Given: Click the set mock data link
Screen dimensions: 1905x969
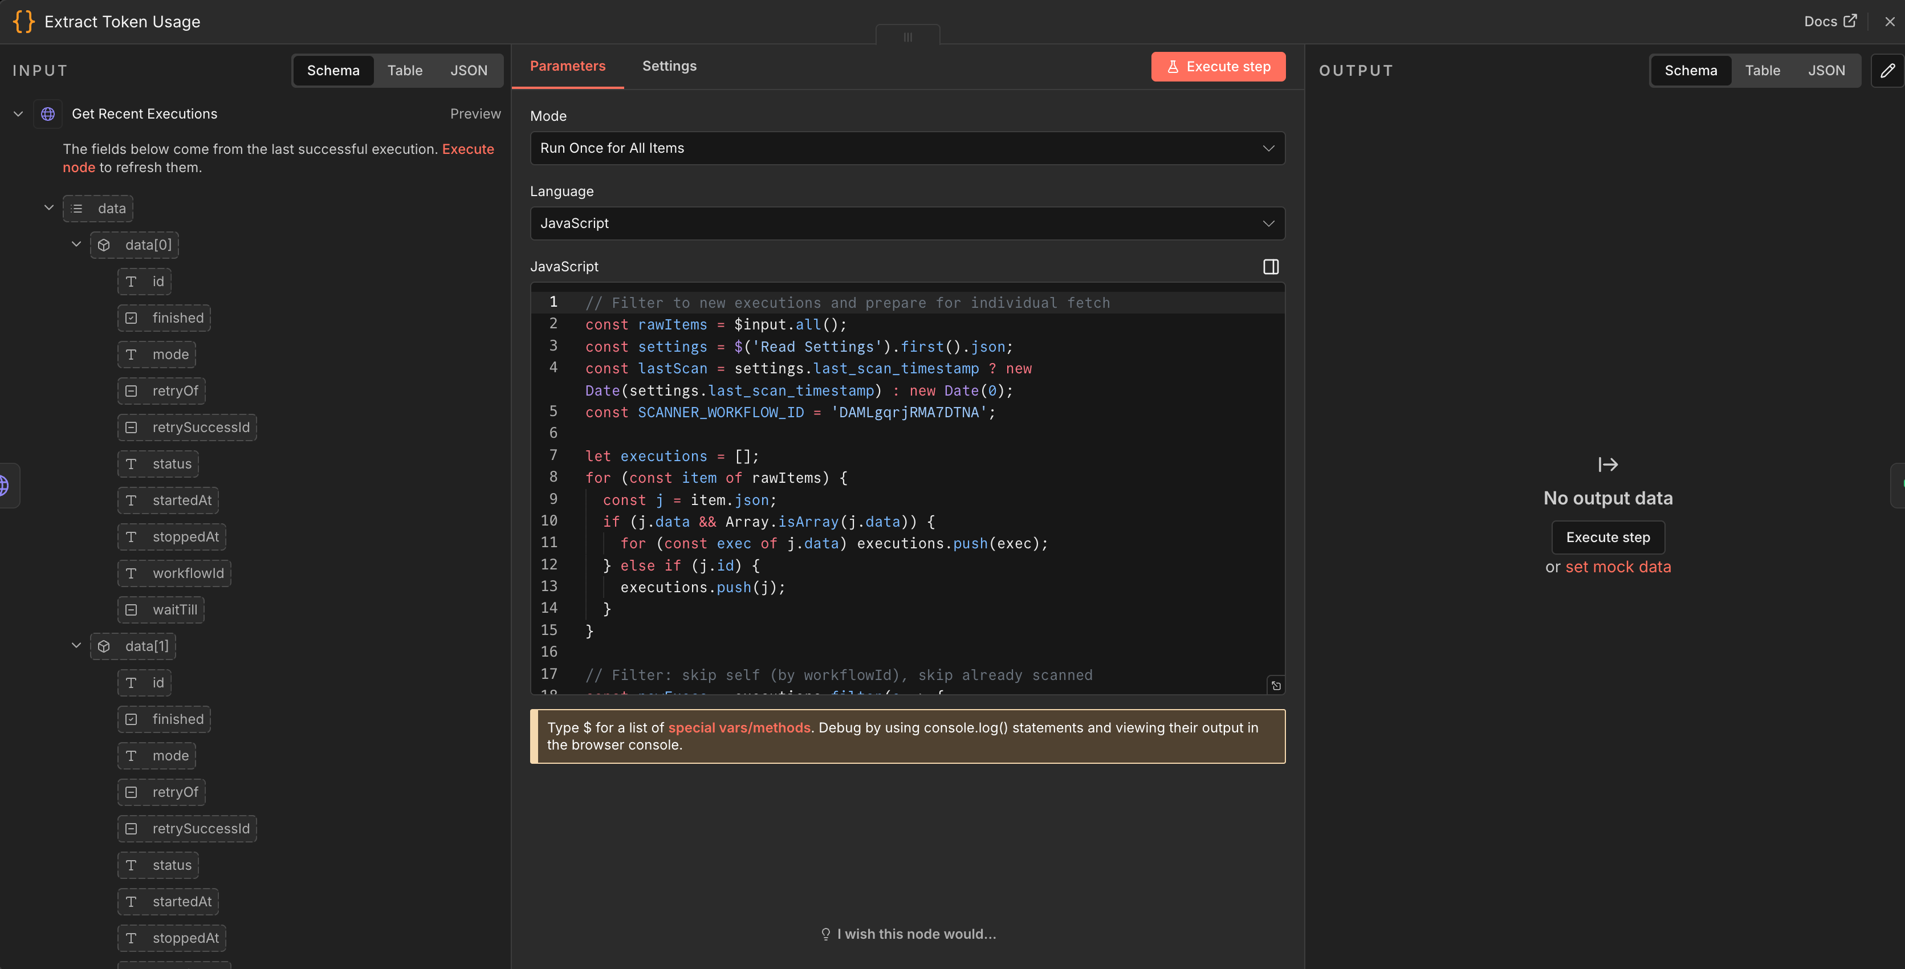Looking at the screenshot, I should click(x=1617, y=567).
